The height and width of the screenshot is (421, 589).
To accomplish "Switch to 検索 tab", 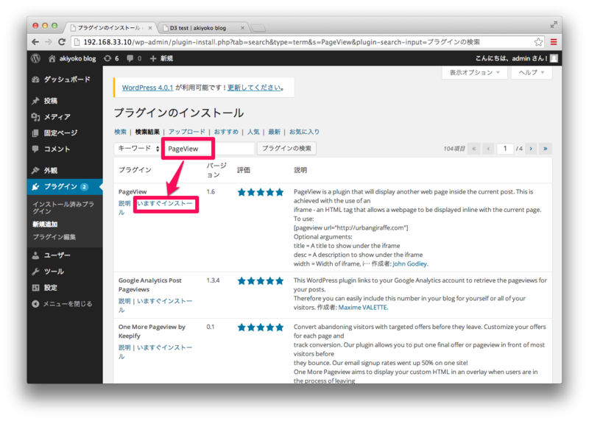I will pyautogui.click(x=120, y=132).
